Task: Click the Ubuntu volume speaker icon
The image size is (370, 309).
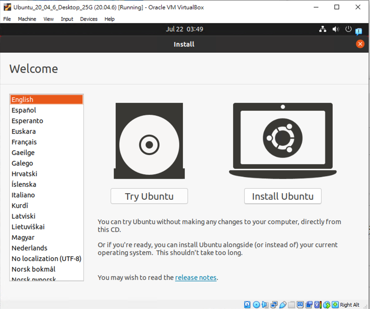Action: click(x=335, y=30)
